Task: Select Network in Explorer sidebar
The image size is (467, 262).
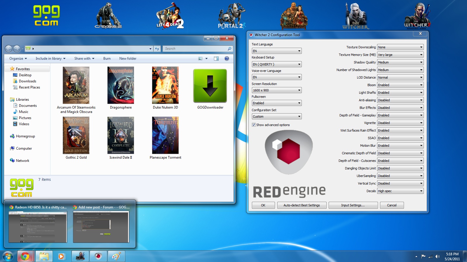Action: (x=22, y=161)
